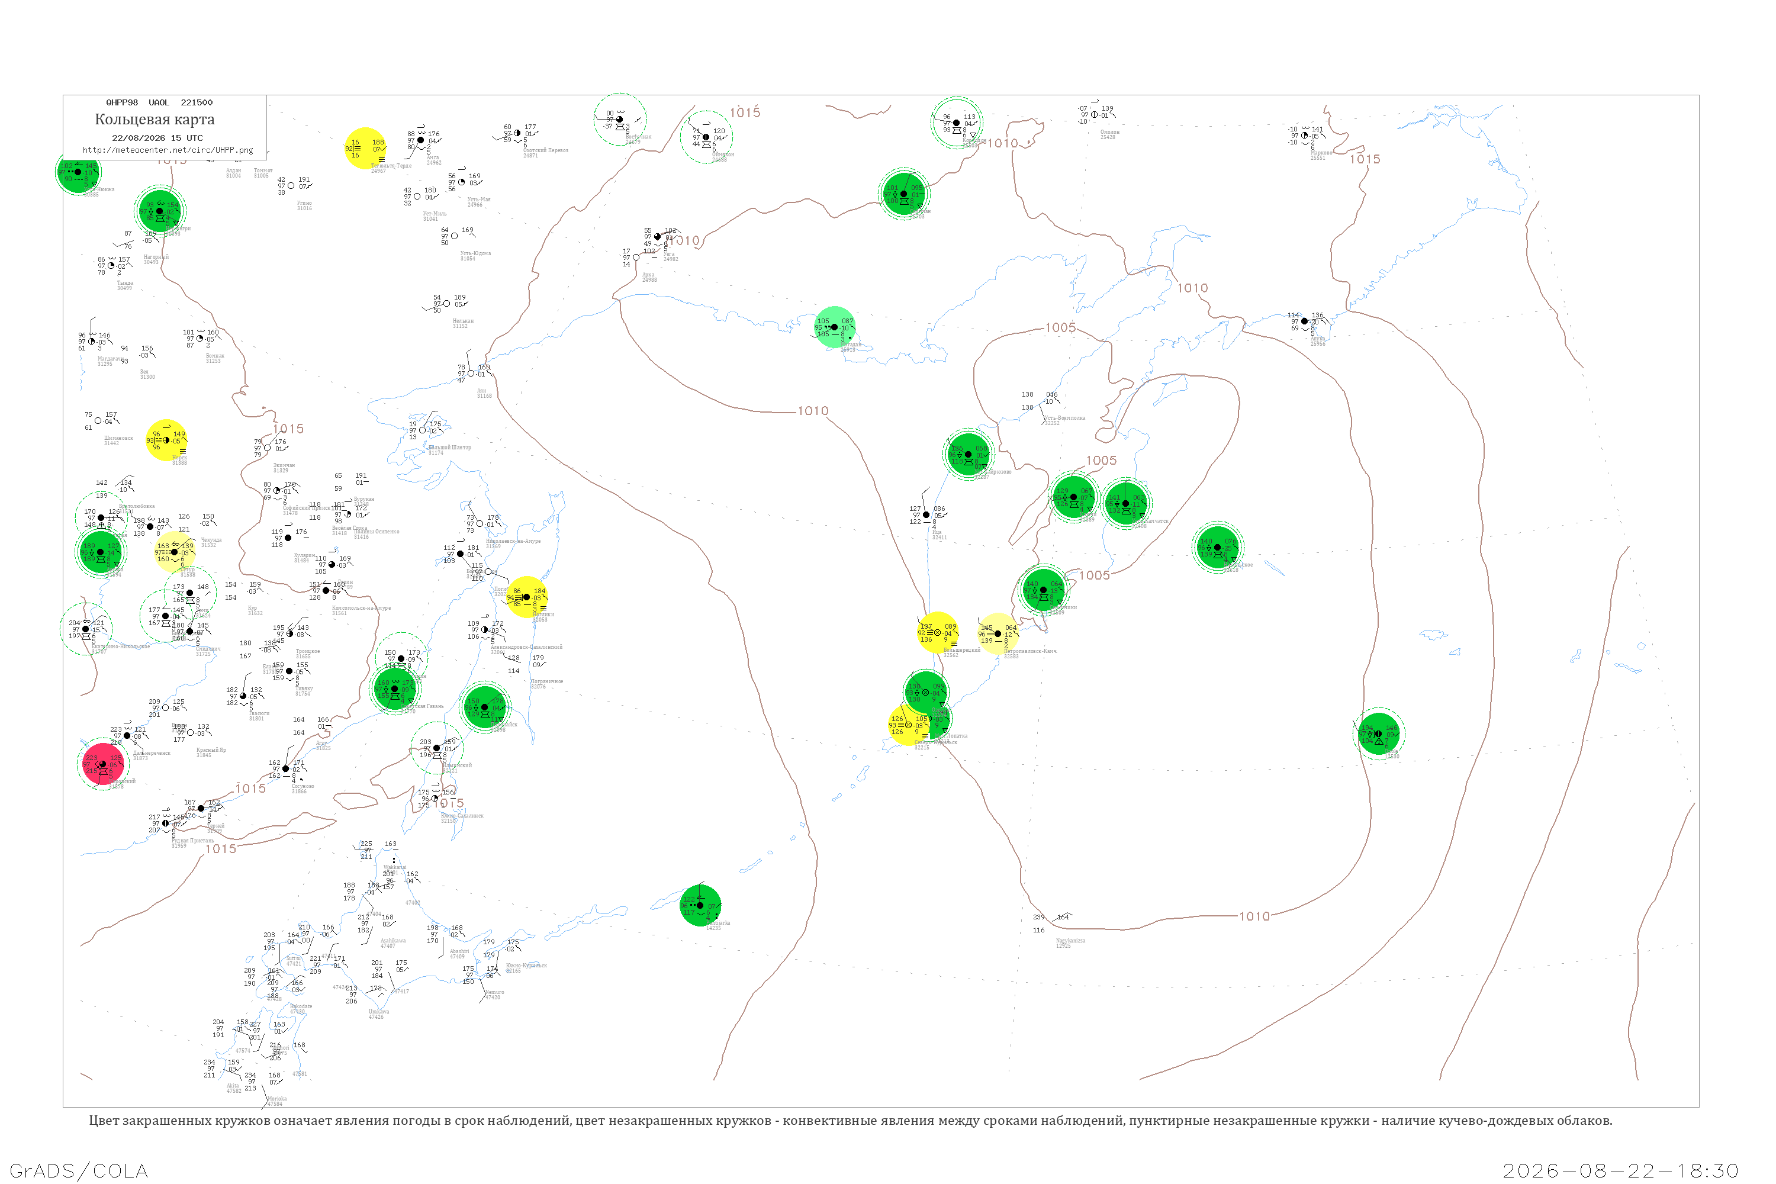The width and height of the screenshot is (1776, 1184).
Task: Select the yellow Норск station marker
Action: (x=166, y=440)
